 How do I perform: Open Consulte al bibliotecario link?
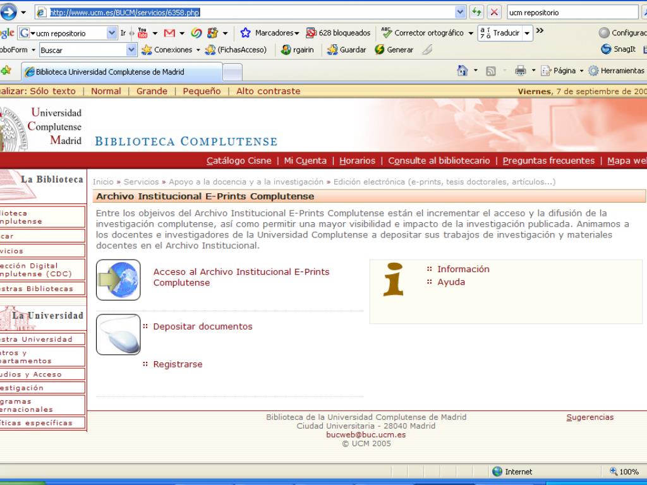(439, 161)
